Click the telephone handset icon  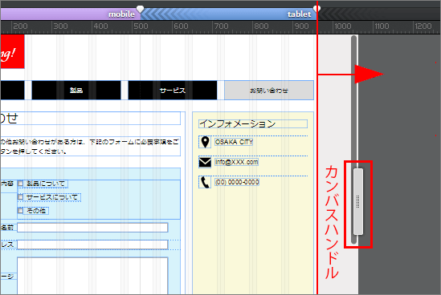coord(205,182)
